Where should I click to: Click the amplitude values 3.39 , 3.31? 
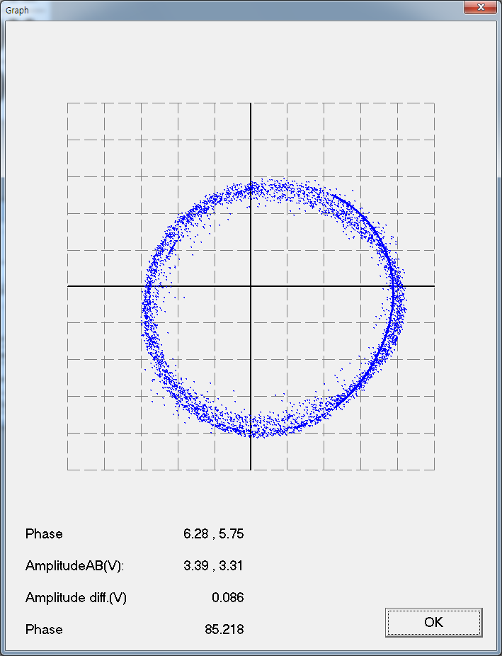[213, 566]
